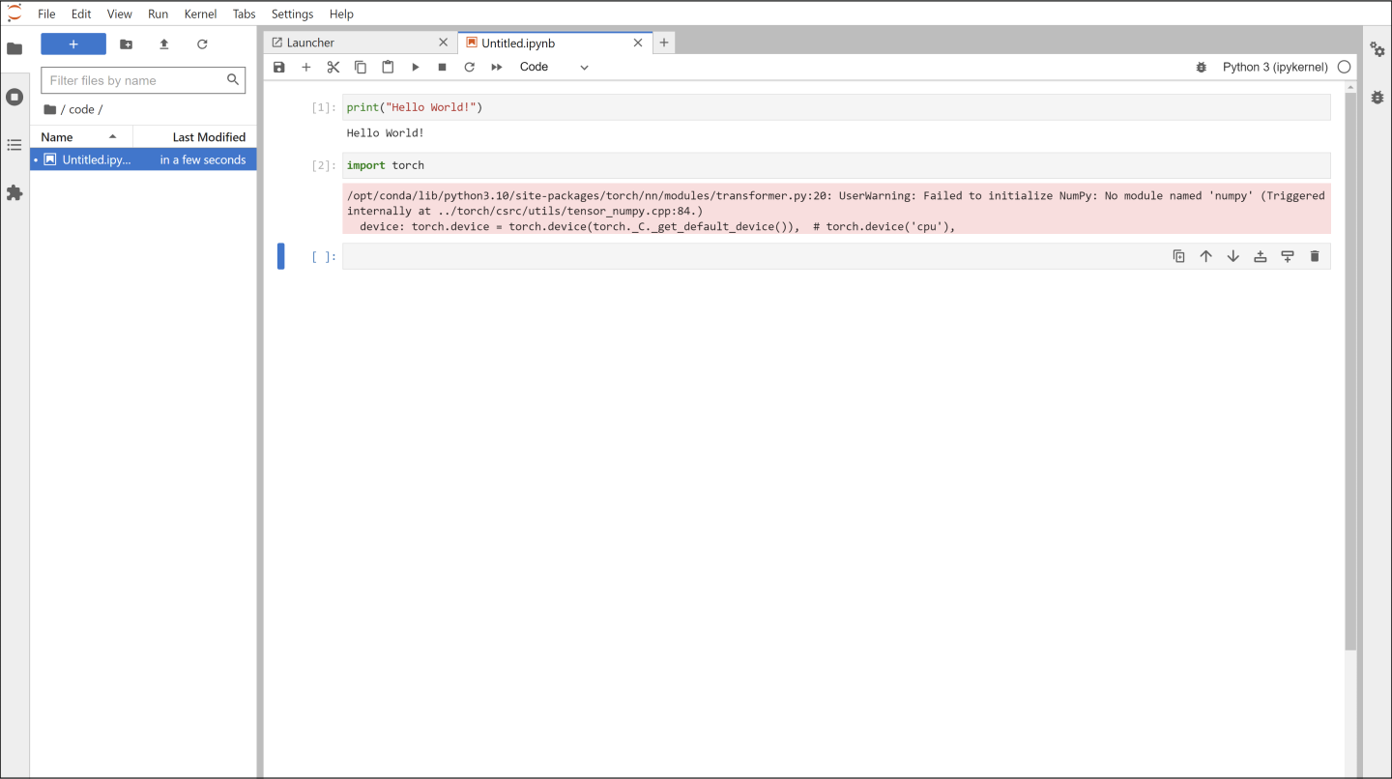Show the running terminals and kernels panel
1392x779 pixels.
click(x=14, y=97)
